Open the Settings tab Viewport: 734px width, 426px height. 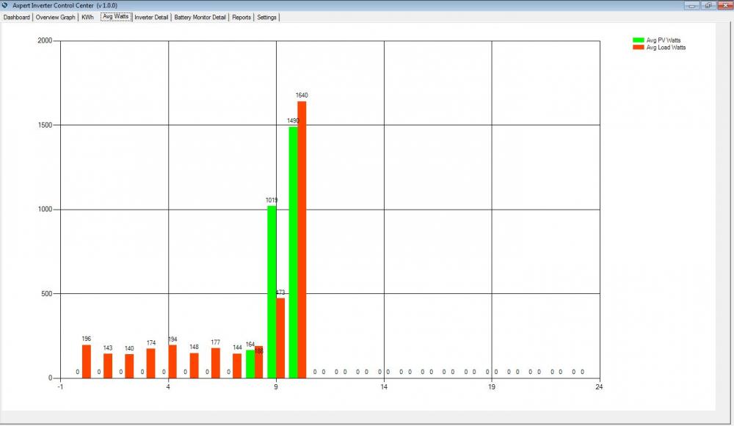(267, 18)
